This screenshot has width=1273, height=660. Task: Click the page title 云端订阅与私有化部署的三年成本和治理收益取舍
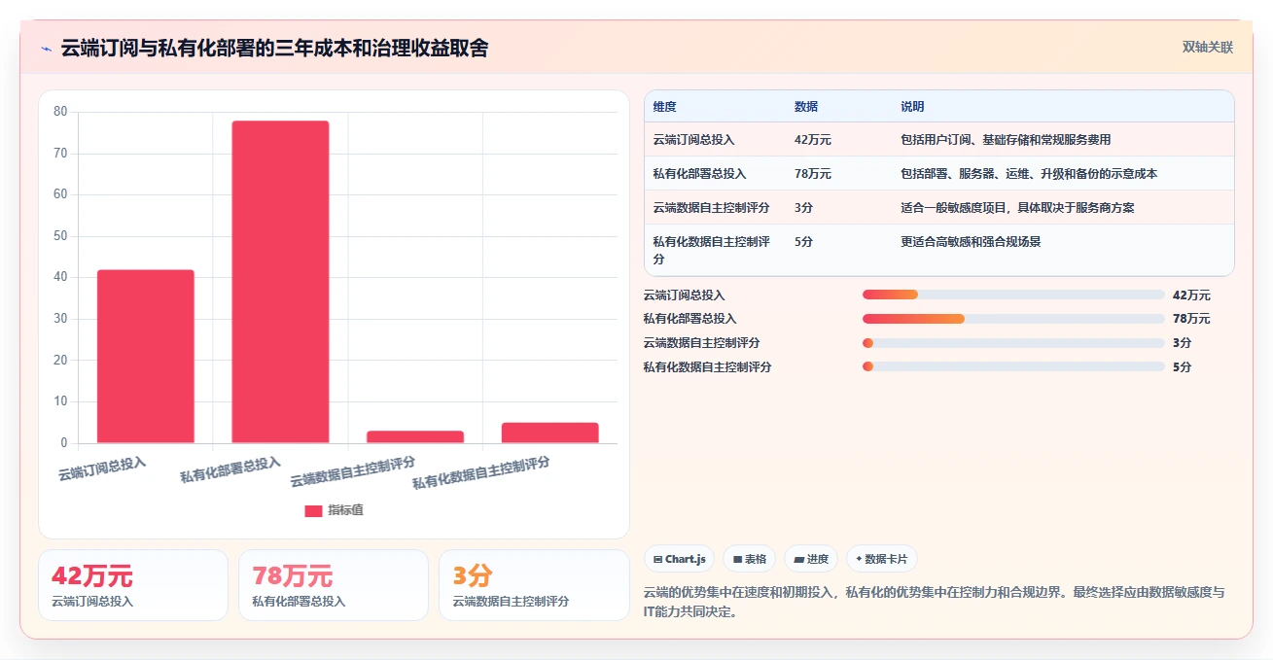[274, 49]
